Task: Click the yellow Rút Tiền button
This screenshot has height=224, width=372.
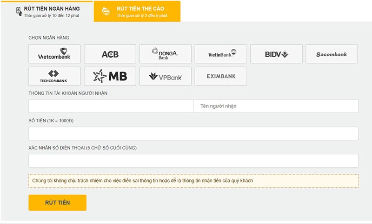Action: pos(57,203)
